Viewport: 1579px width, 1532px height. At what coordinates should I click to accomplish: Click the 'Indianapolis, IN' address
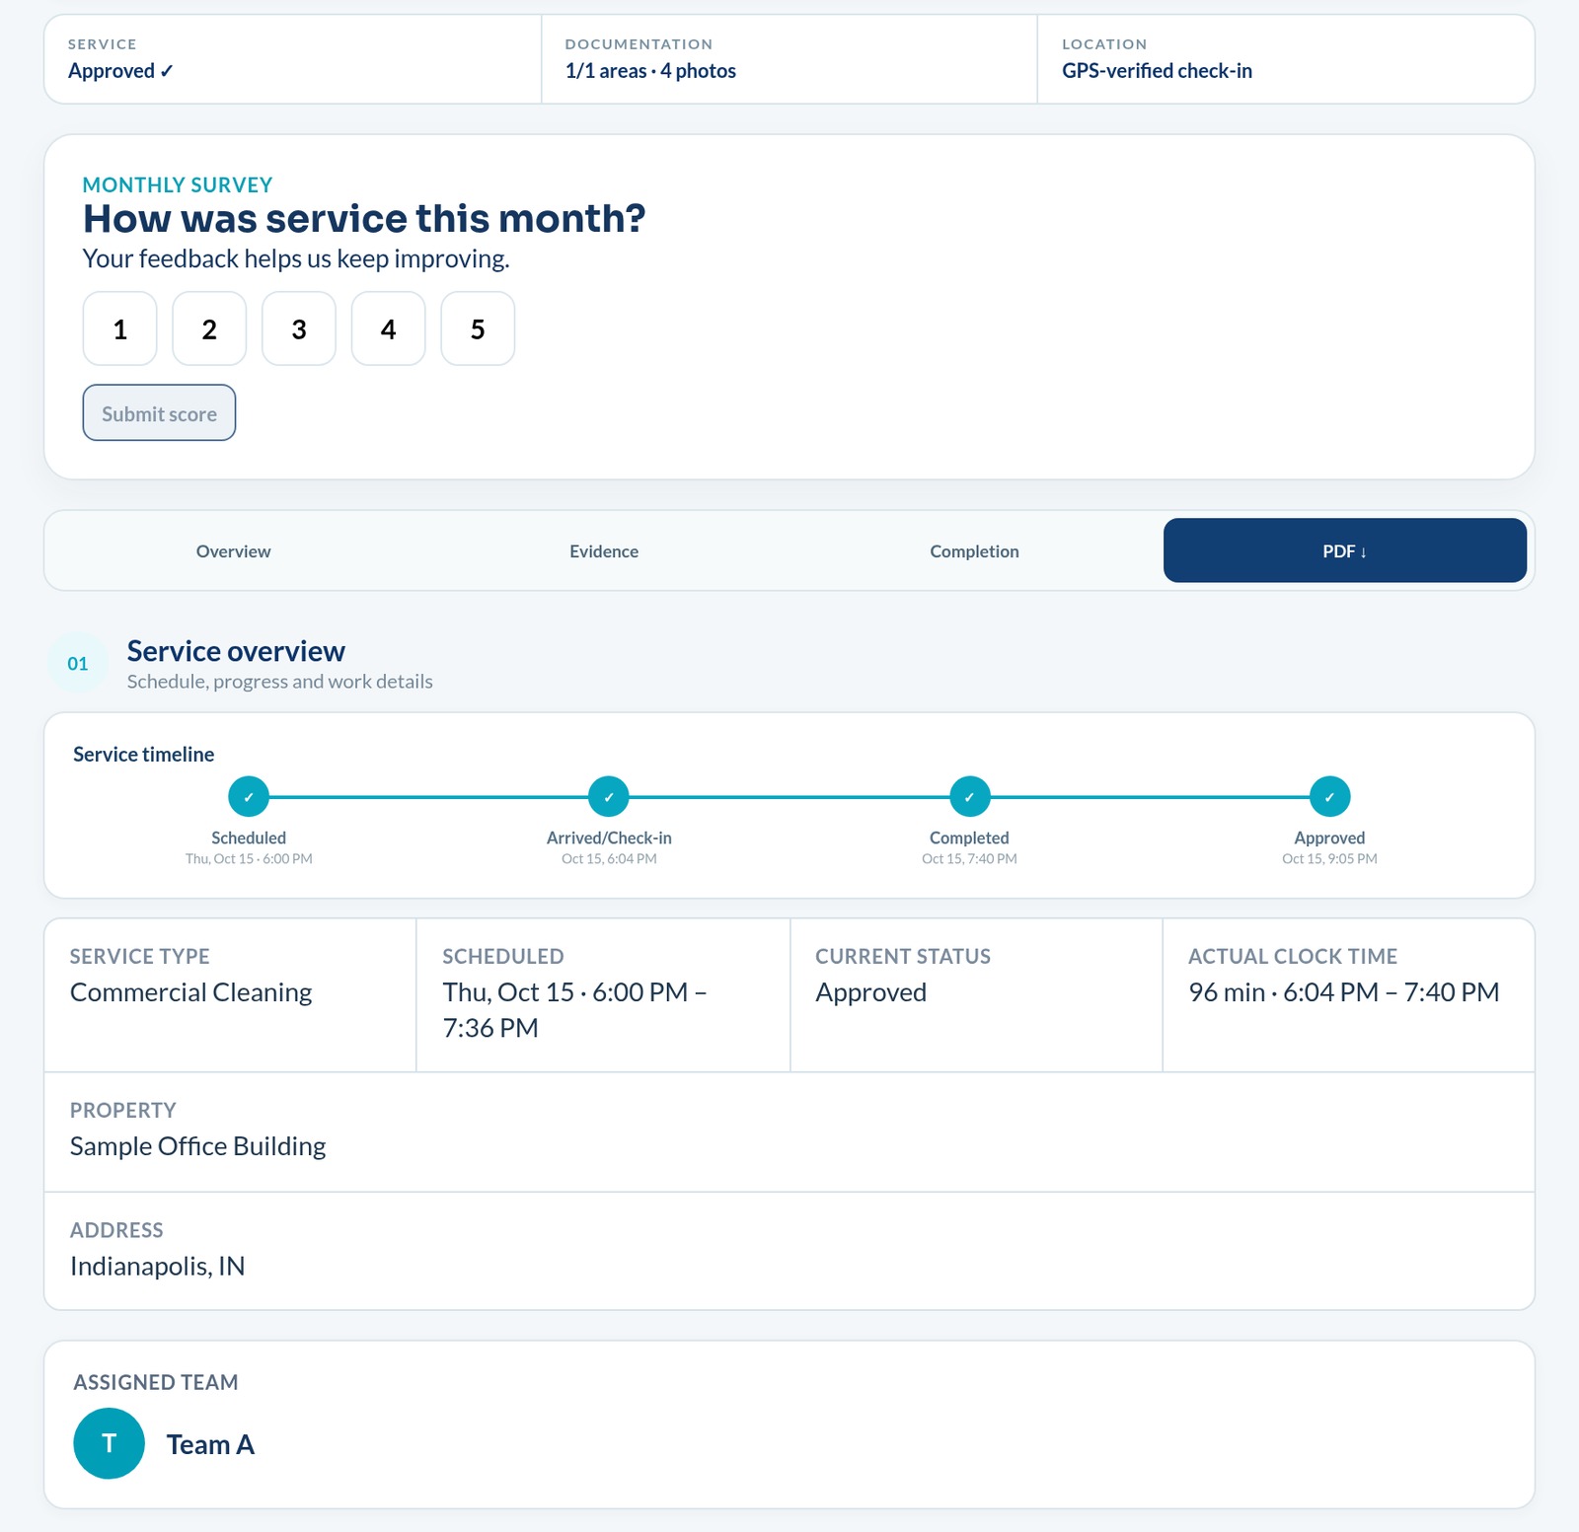157,1266
